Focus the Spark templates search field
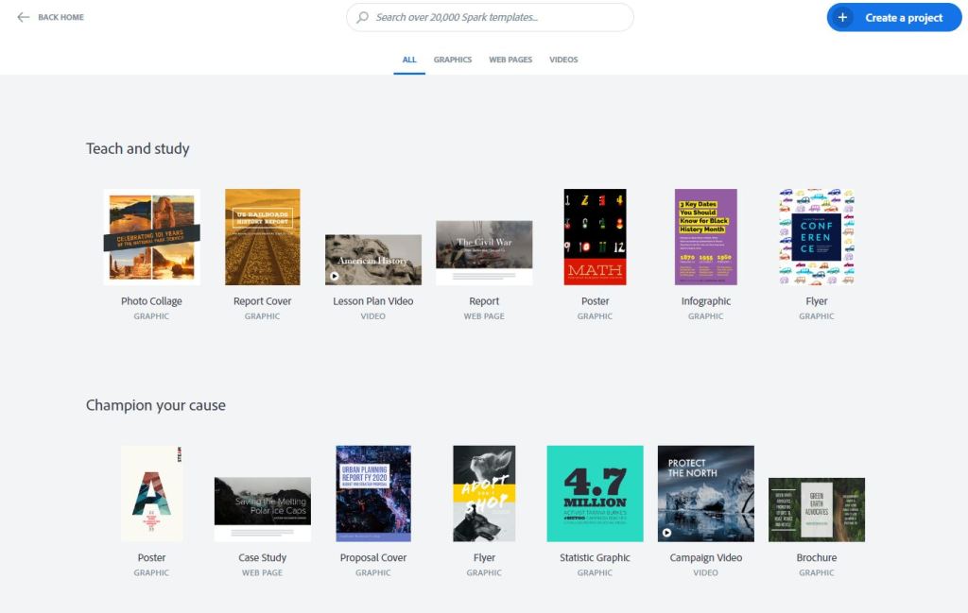This screenshot has width=968, height=613. 501,17
